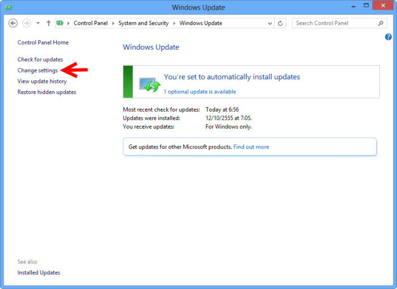Image resolution: width=397 pixels, height=289 pixels.
Task: Click Check for updates
Action: point(40,59)
